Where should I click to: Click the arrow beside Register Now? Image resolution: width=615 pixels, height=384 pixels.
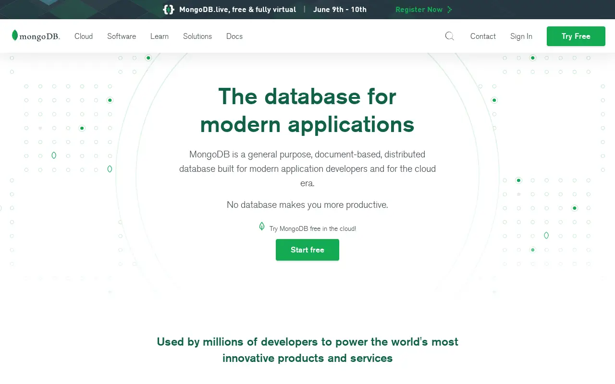(x=450, y=10)
